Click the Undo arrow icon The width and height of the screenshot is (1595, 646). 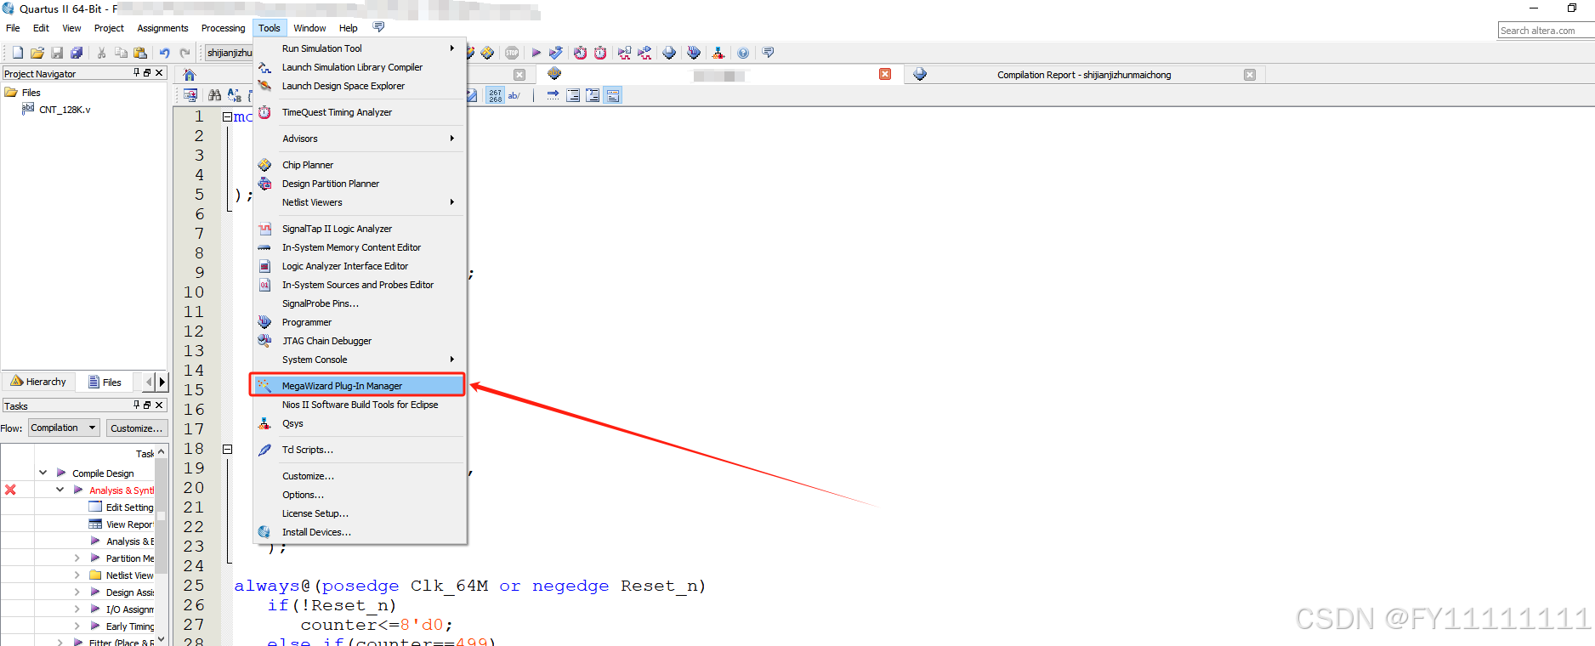click(x=164, y=53)
